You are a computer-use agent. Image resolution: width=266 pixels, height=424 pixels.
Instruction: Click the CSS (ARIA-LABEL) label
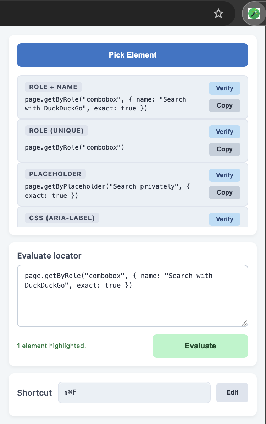click(62, 218)
